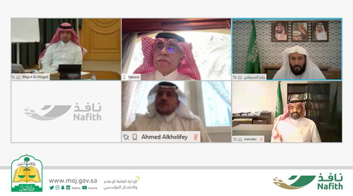Open the YouTube icon in the footer
The height and width of the screenshot is (196, 353).
coord(85,188)
